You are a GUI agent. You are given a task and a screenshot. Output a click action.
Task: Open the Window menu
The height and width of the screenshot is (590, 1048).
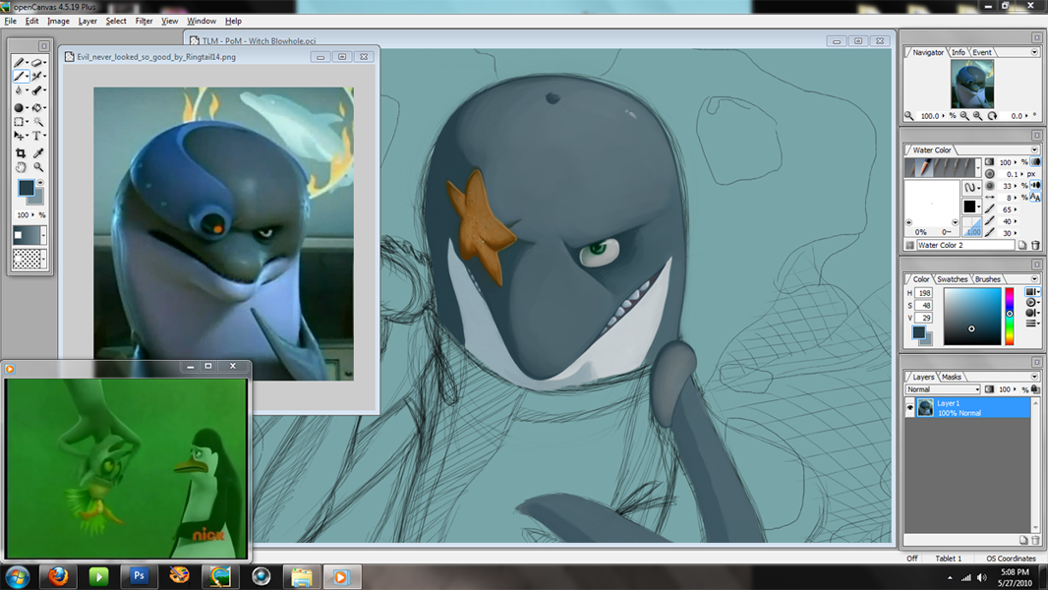(202, 21)
